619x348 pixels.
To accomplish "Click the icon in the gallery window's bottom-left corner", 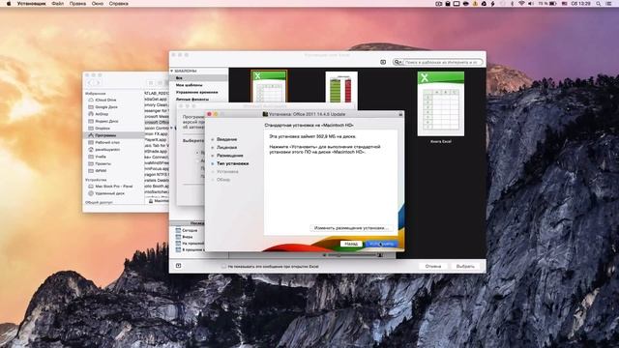I will (178, 266).
